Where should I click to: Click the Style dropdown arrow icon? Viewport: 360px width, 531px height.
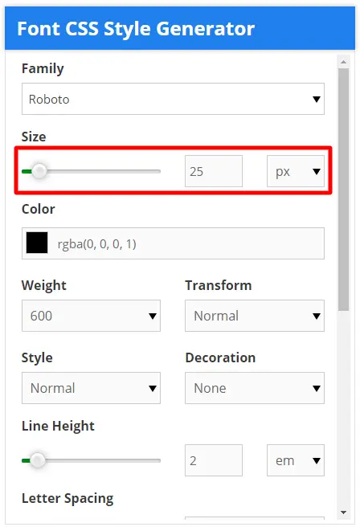click(x=153, y=389)
